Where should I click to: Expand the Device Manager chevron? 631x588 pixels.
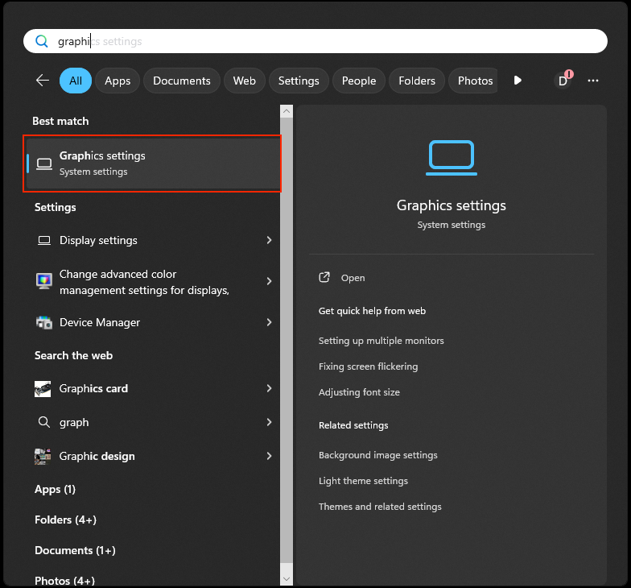[x=269, y=322]
